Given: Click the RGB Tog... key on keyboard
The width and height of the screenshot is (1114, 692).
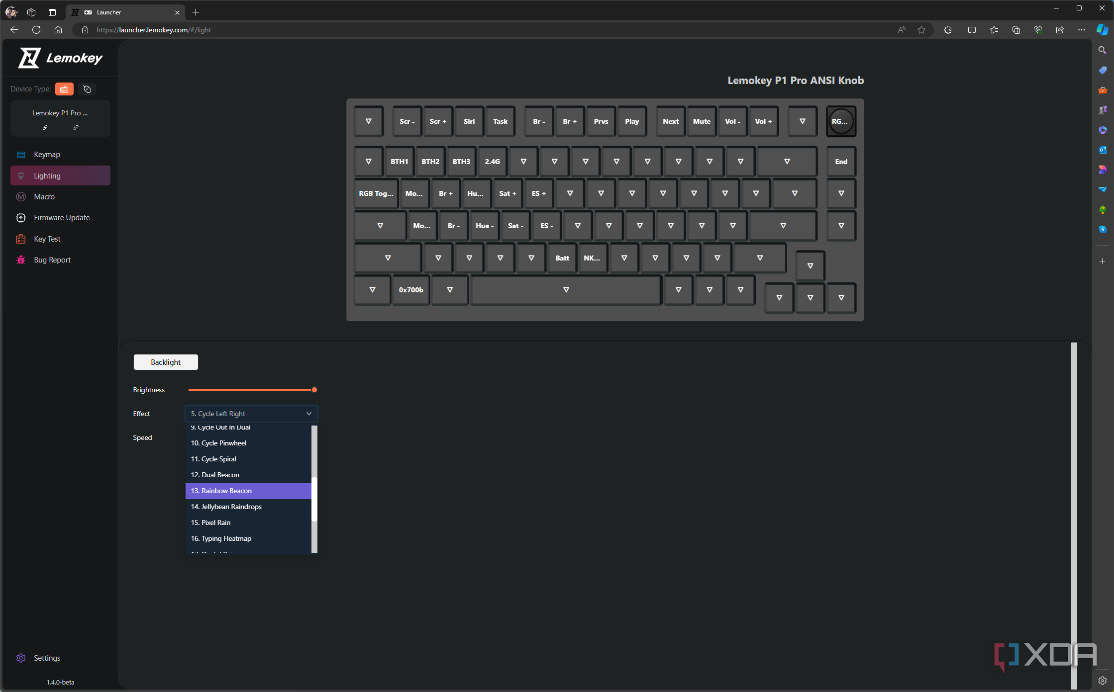Looking at the screenshot, I should click(x=376, y=193).
